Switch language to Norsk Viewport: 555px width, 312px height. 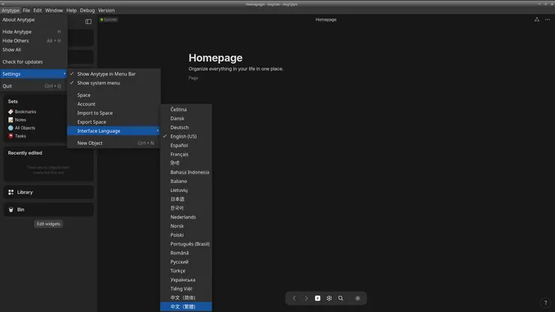point(186,226)
